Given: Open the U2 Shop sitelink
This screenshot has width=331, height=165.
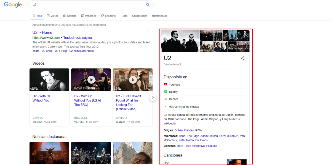Looking at the screenshot, I should coord(47,51).
